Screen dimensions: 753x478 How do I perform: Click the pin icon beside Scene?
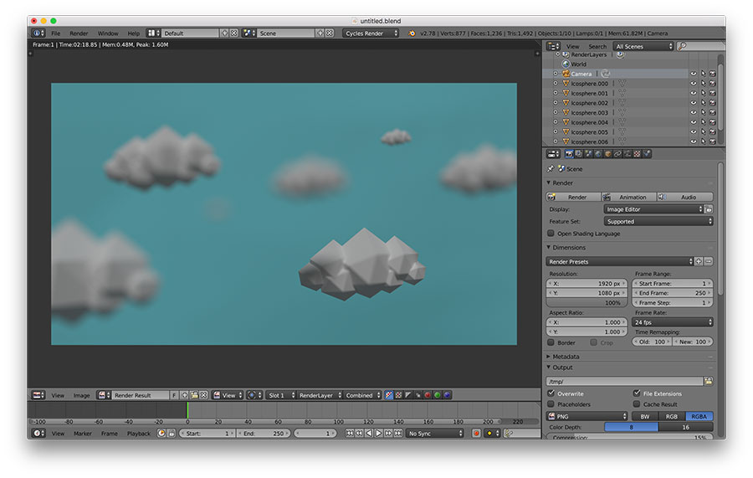pyautogui.click(x=551, y=168)
